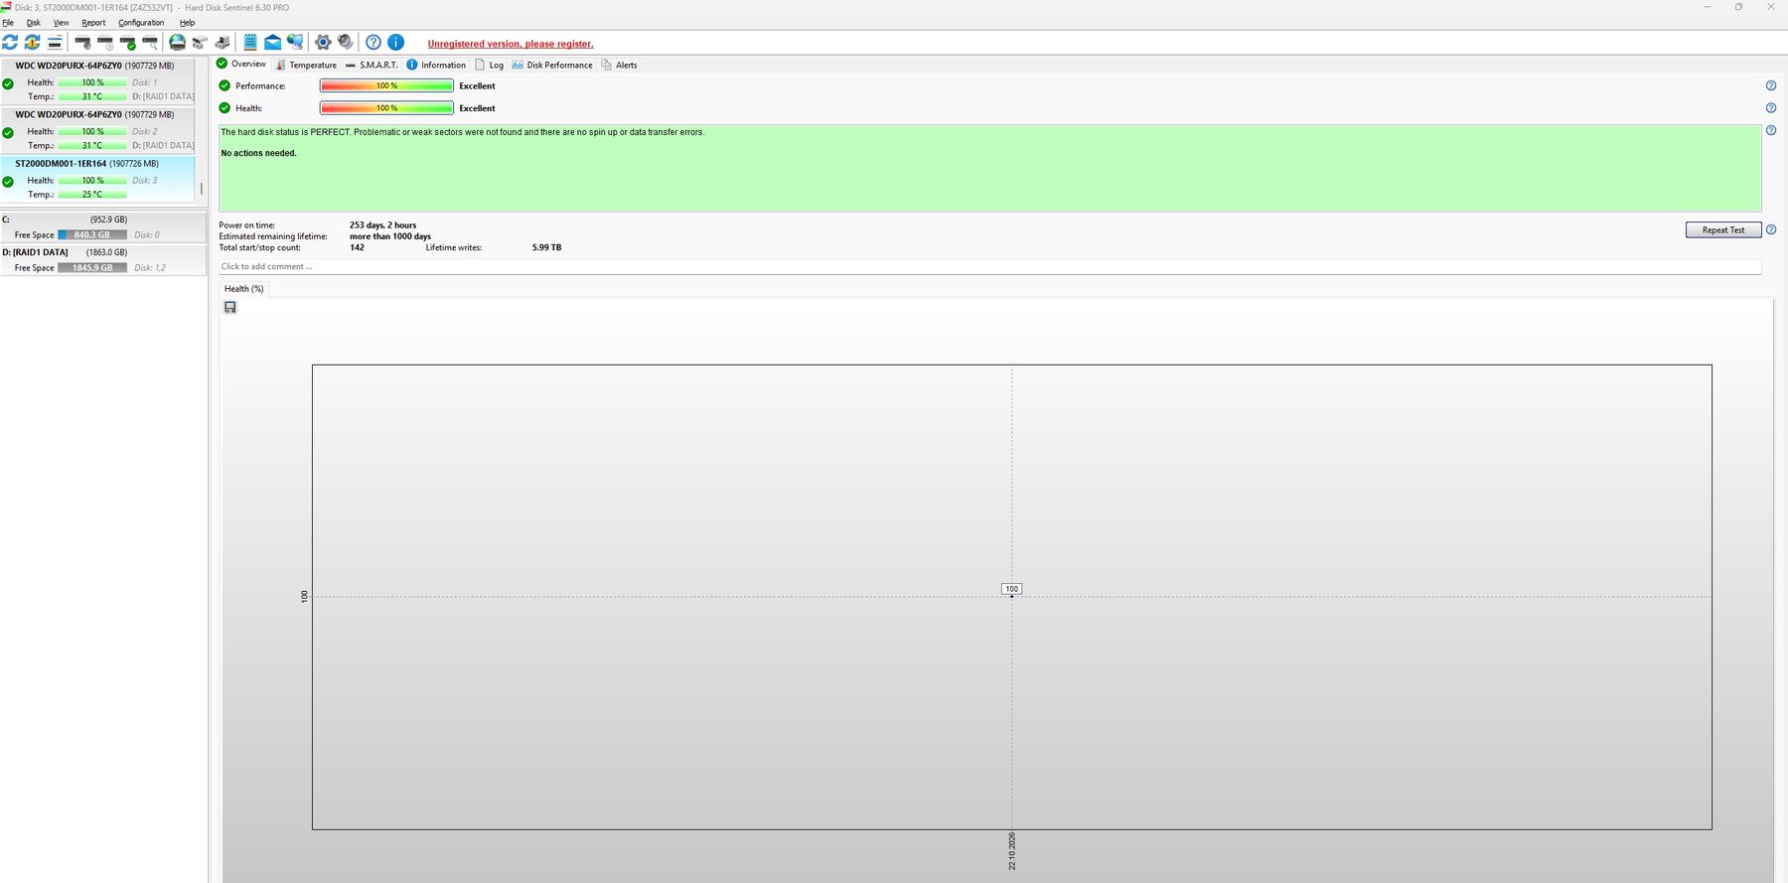
Task: Select the WDC WD20PURX disk labeled Disk: 2
Action: 97,130
